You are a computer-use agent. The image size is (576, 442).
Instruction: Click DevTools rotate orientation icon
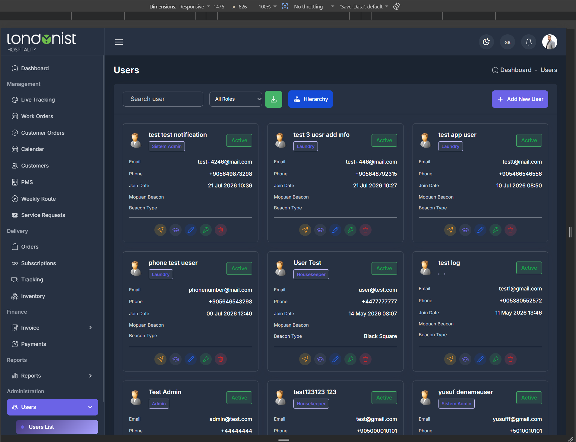397,6
